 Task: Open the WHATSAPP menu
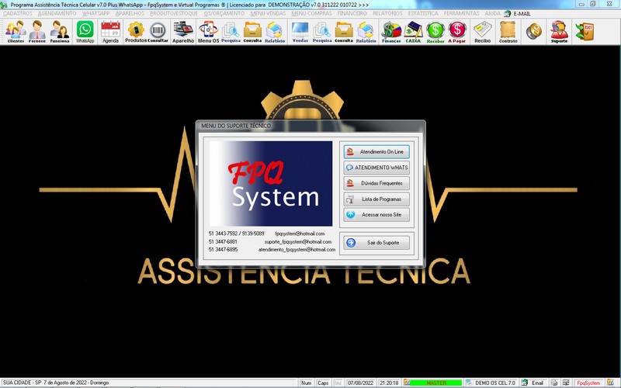(95, 13)
